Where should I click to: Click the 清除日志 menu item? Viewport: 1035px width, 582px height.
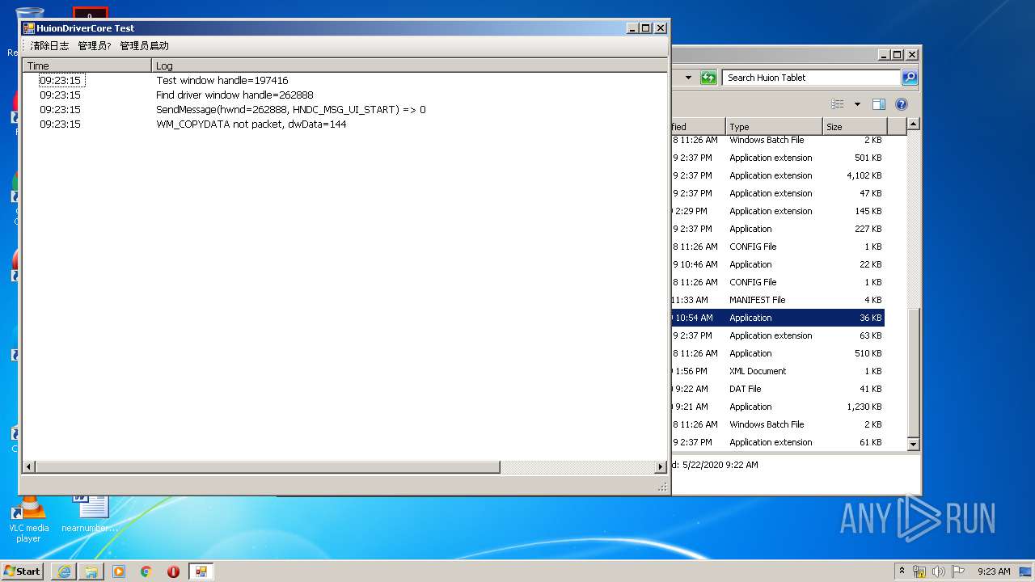(49, 46)
